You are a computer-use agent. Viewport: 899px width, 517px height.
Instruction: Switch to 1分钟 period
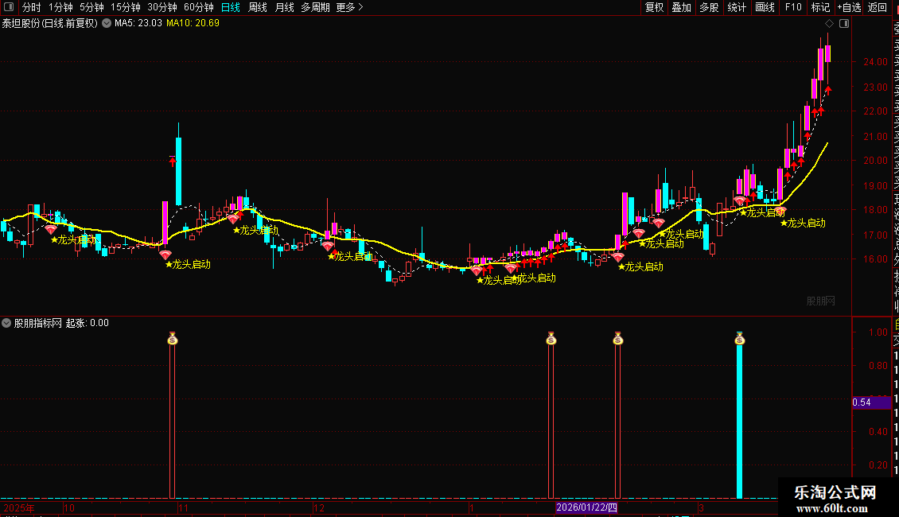[60, 7]
